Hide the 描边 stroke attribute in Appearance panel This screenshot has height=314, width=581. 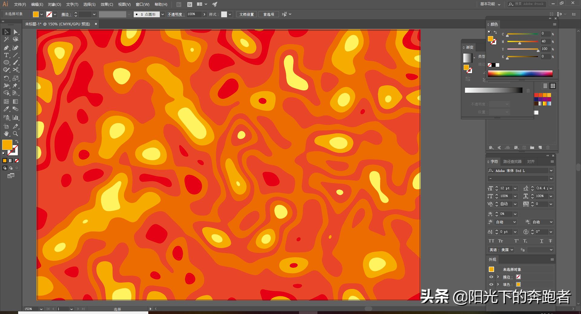click(491, 277)
